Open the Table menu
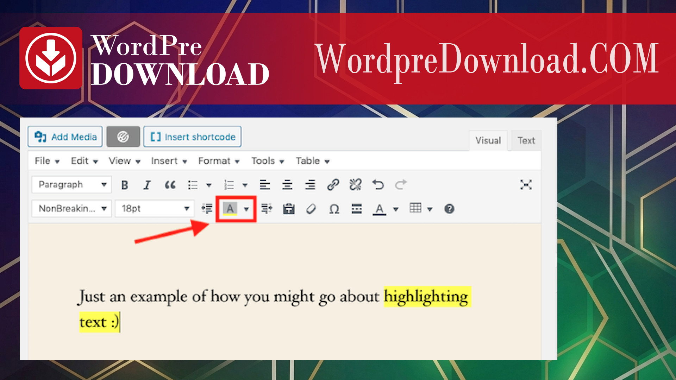 click(x=313, y=161)
